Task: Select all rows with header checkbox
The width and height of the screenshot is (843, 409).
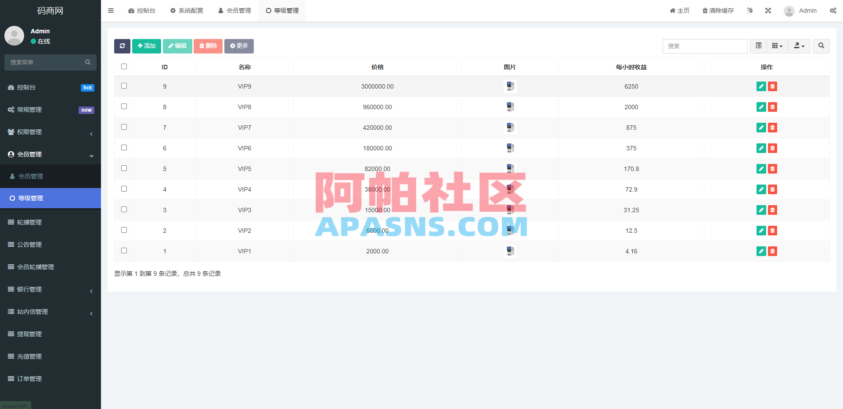Action: point(124,66)
